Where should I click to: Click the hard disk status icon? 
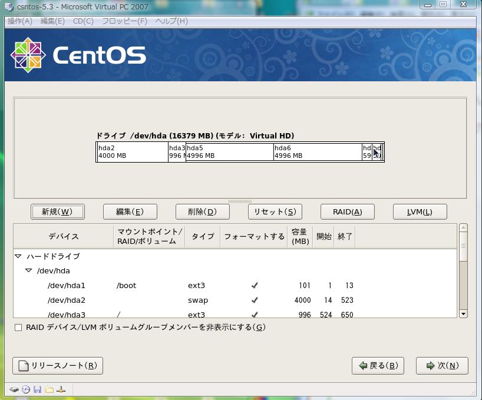[x=14, y=389]
